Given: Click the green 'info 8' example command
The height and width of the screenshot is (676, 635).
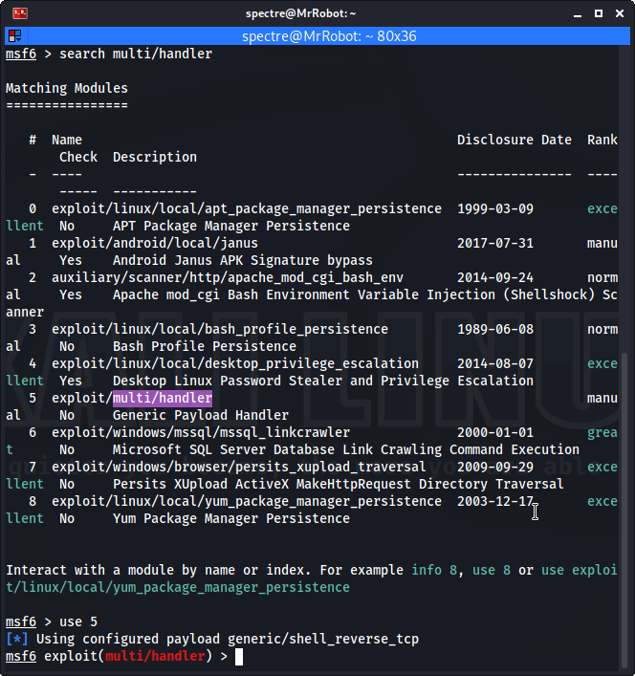Looking at the screenshot, I should (x=434, y=571).
